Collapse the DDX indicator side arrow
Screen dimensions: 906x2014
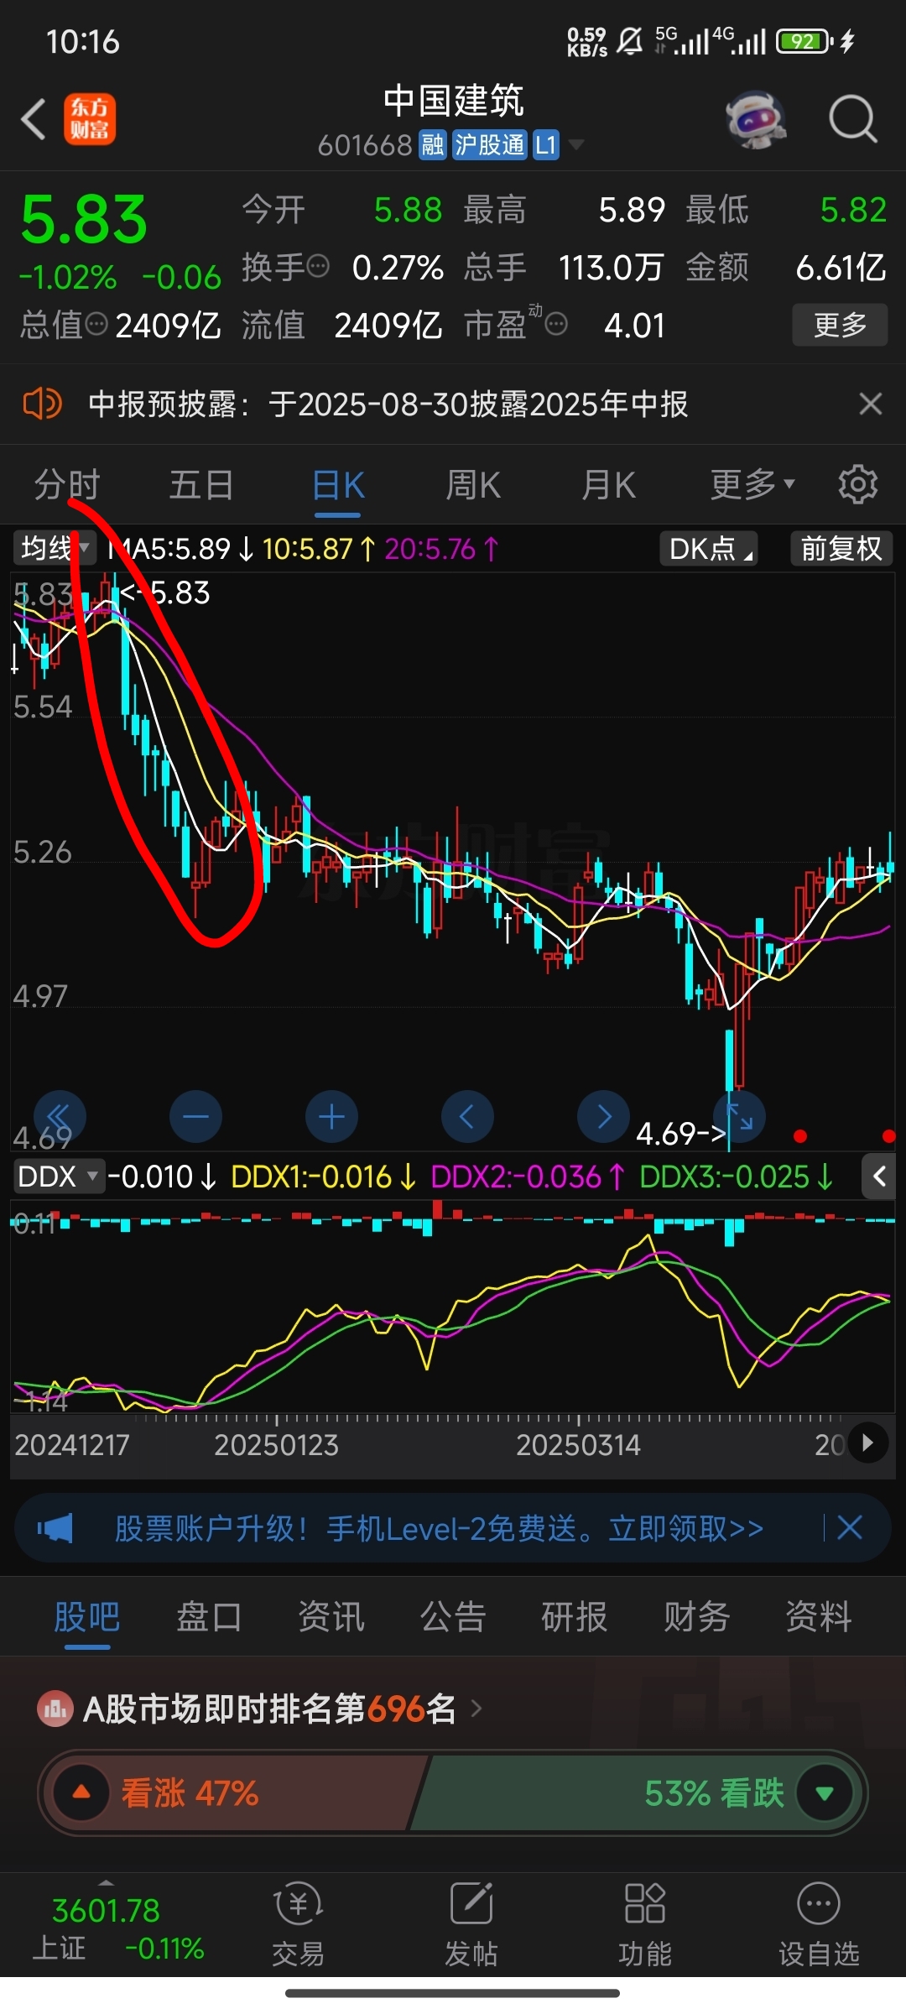coord(879,1177)
